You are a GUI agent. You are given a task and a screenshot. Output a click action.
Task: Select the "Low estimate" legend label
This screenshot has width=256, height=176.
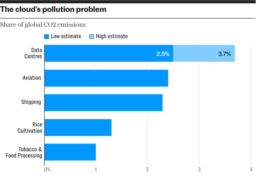(x=66, y=36)
